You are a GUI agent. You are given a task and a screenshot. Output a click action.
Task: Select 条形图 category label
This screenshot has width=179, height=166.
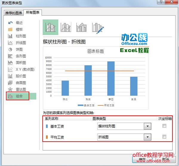point(21,56)
